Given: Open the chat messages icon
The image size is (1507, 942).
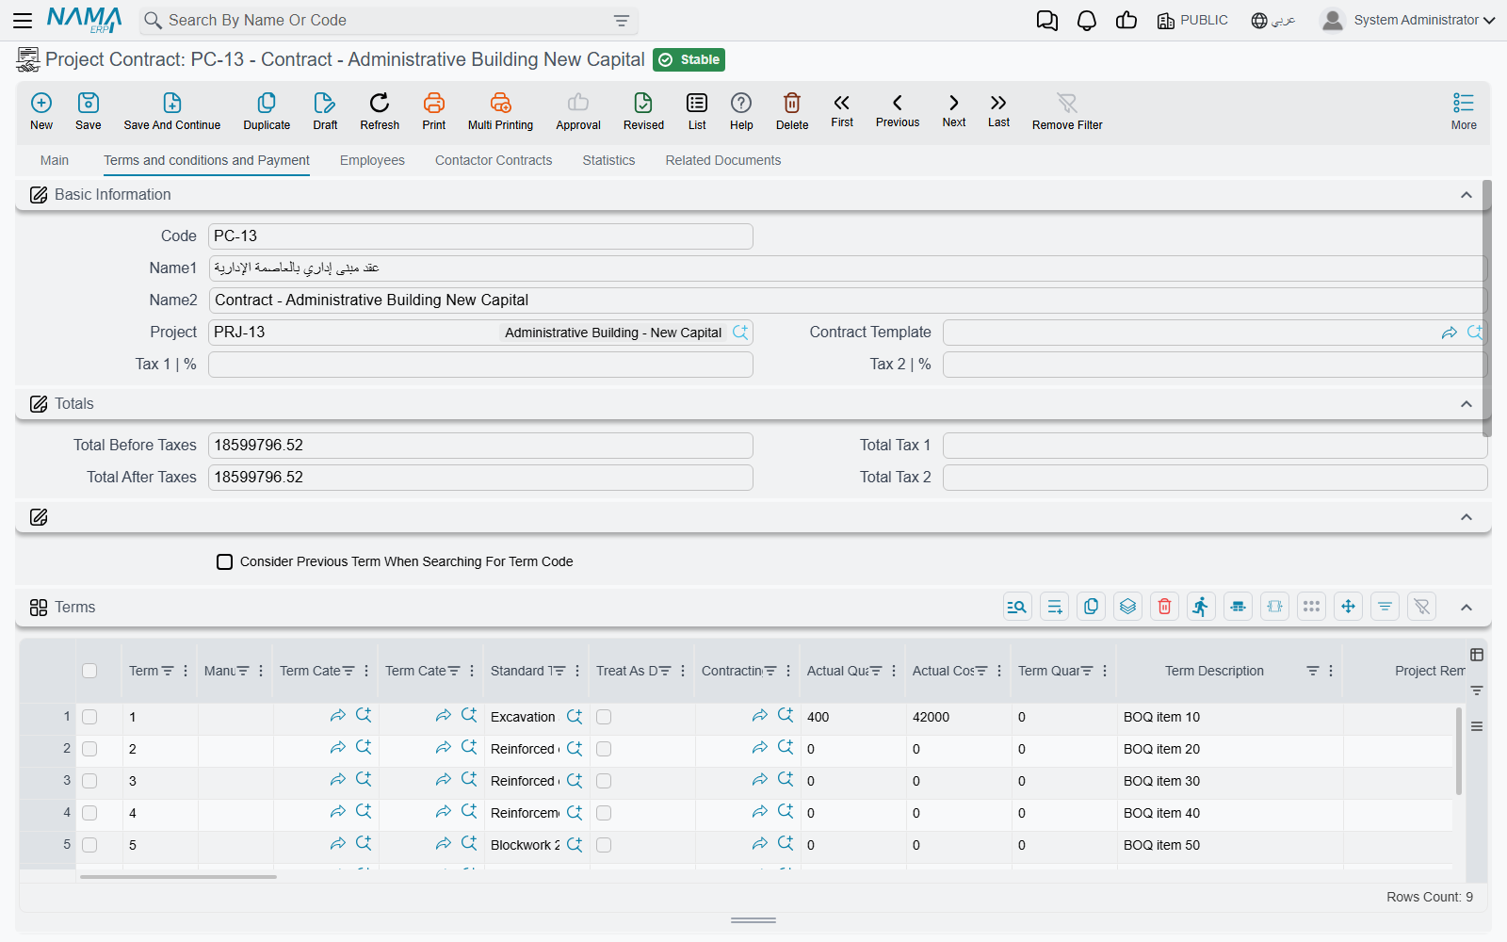Looking at the screenshot, I should [1046, 21].
